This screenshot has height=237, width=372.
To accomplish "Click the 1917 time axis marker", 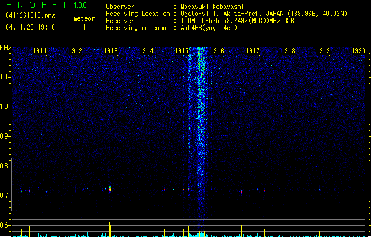I will click(253, 51).
